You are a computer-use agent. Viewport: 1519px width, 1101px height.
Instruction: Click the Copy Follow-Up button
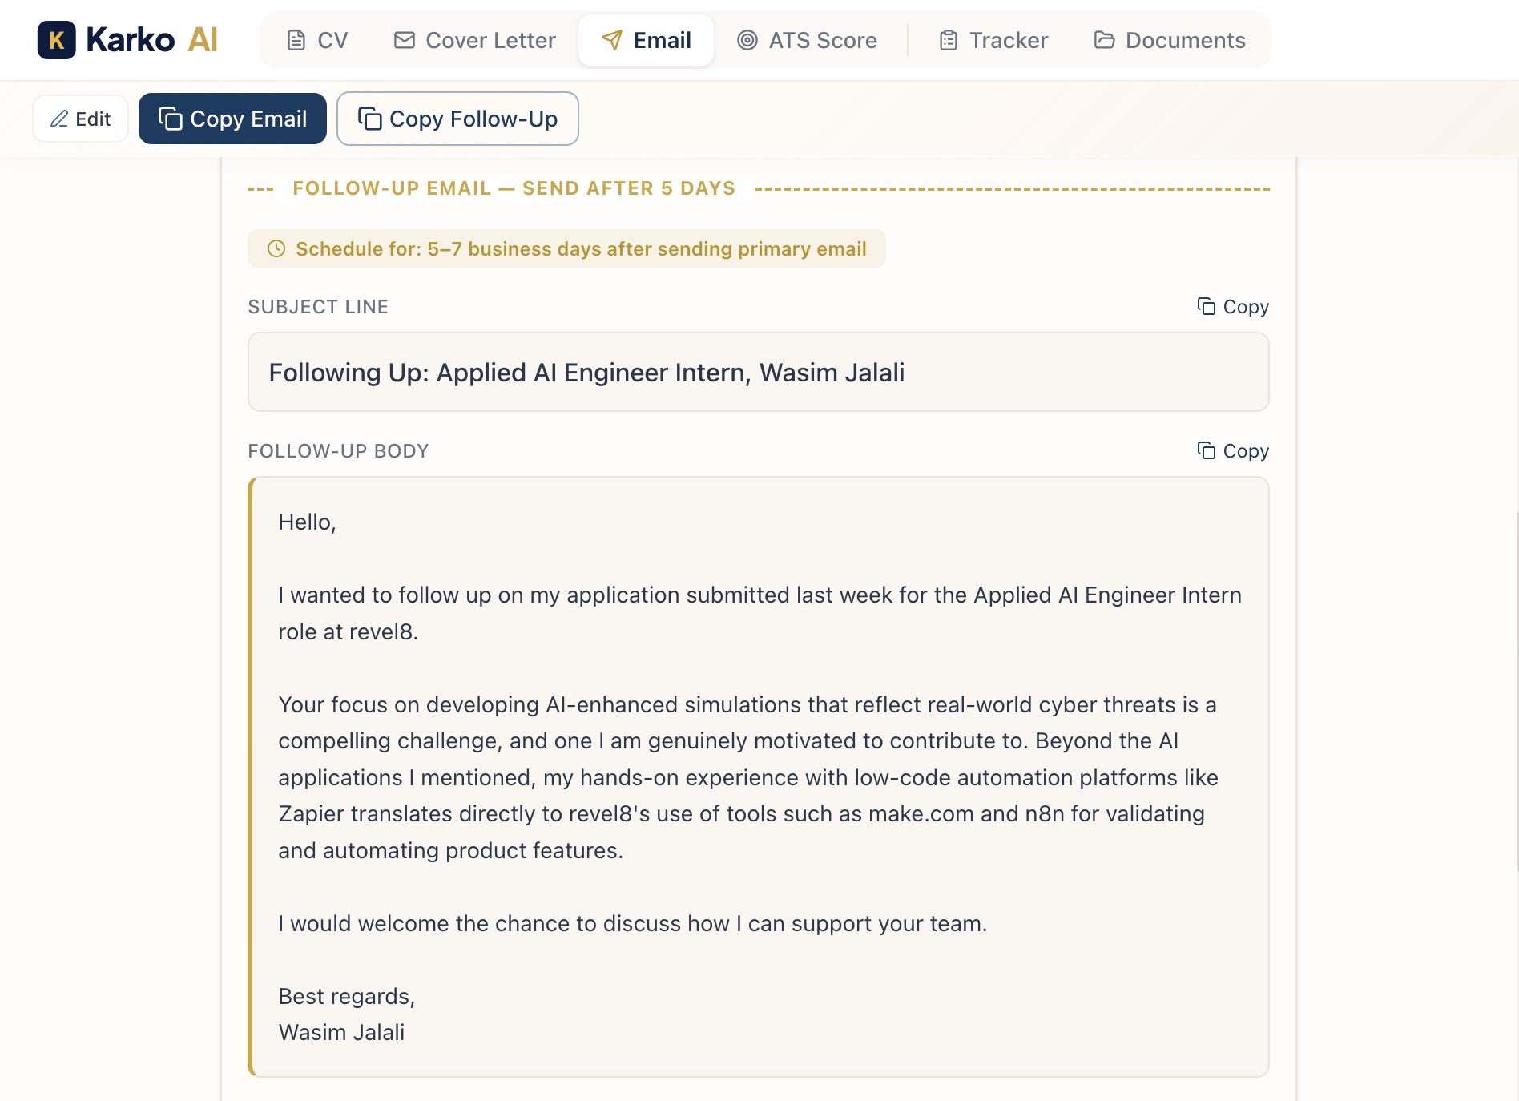point(457,118)
